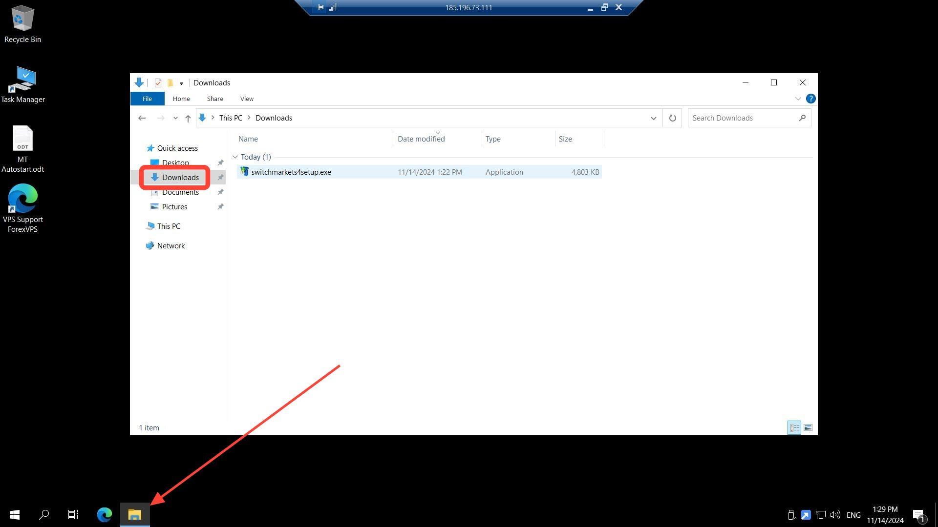
Task: Open Customize Quick Access Toolbar dropdown
Action: pyautogui.click(x=181, y=83)
